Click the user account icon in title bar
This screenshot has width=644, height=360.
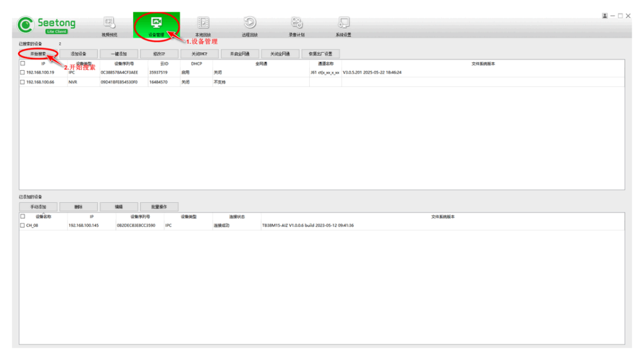tap(605, 15)
